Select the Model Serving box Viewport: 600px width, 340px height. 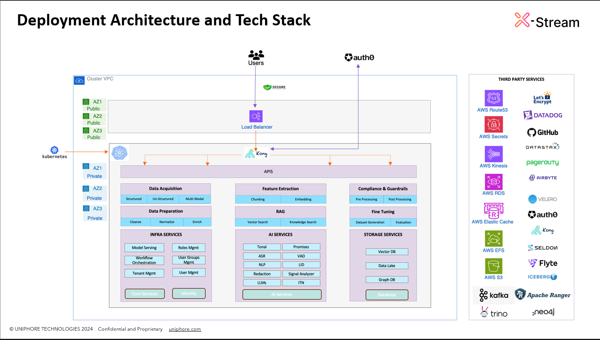click(x=144, y=248)
